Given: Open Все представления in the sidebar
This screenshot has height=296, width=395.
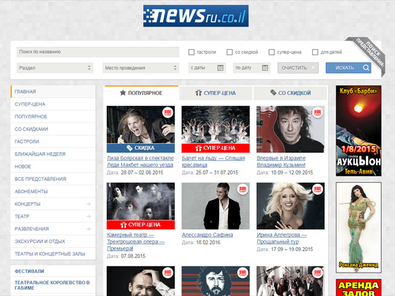Looking at the screenshot, I should [53, 179].
